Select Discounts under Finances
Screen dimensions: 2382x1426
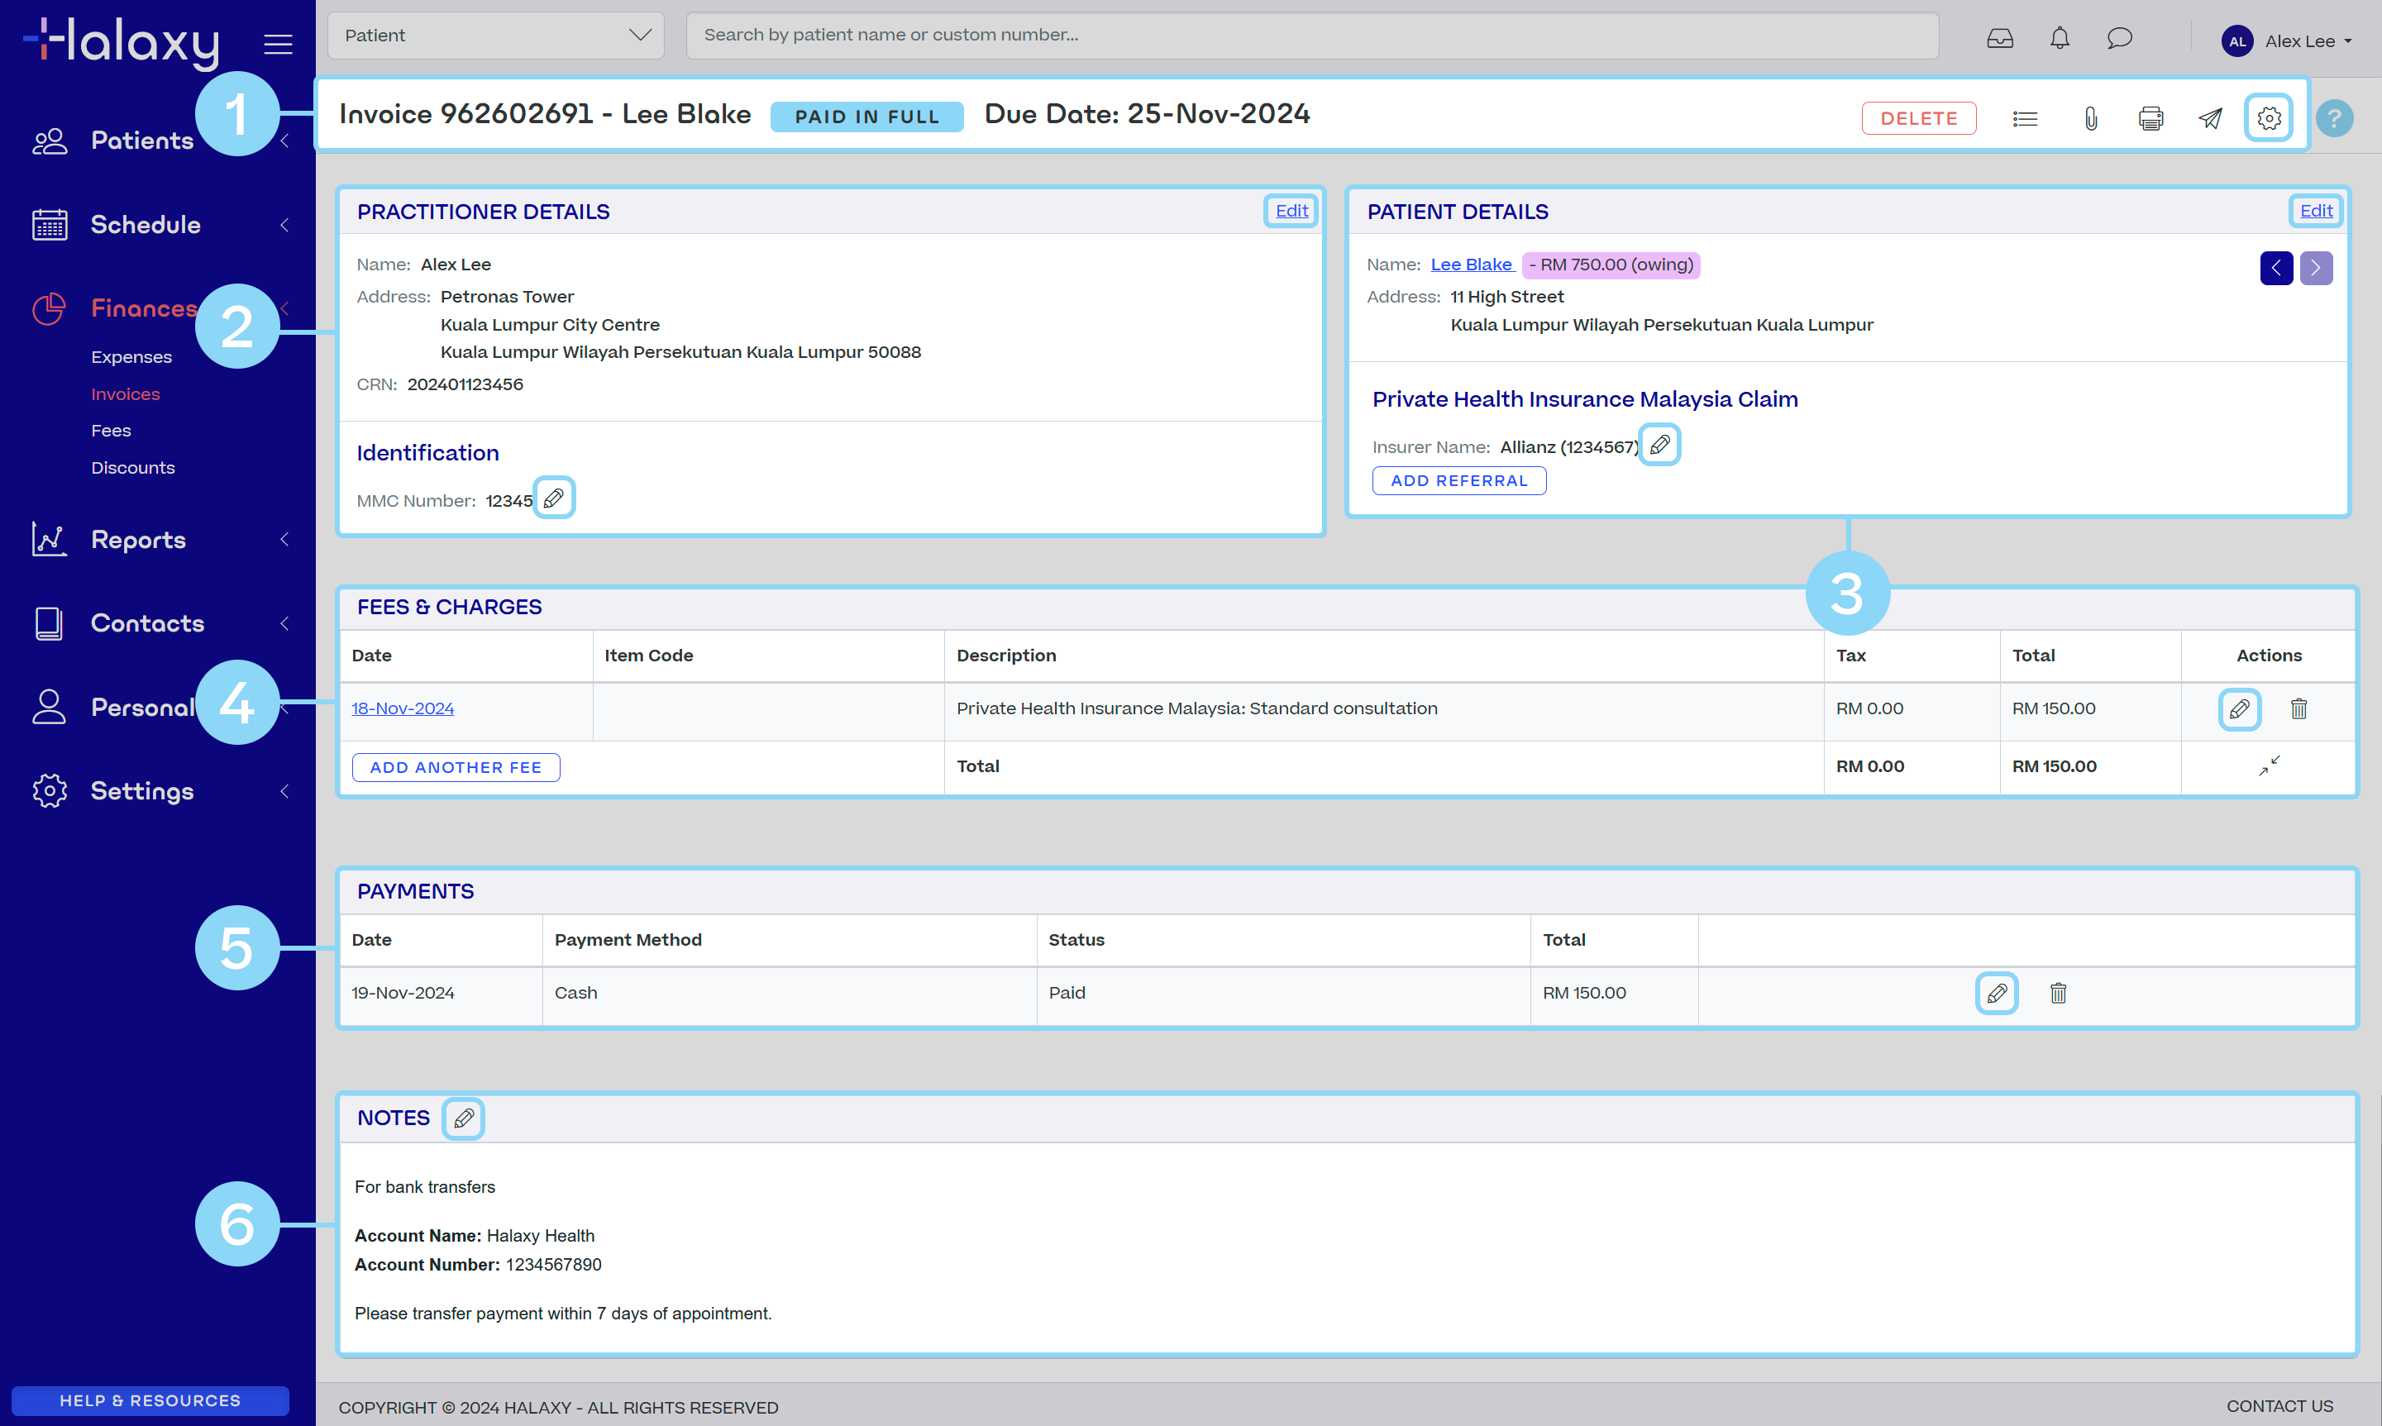click(132, 468)
